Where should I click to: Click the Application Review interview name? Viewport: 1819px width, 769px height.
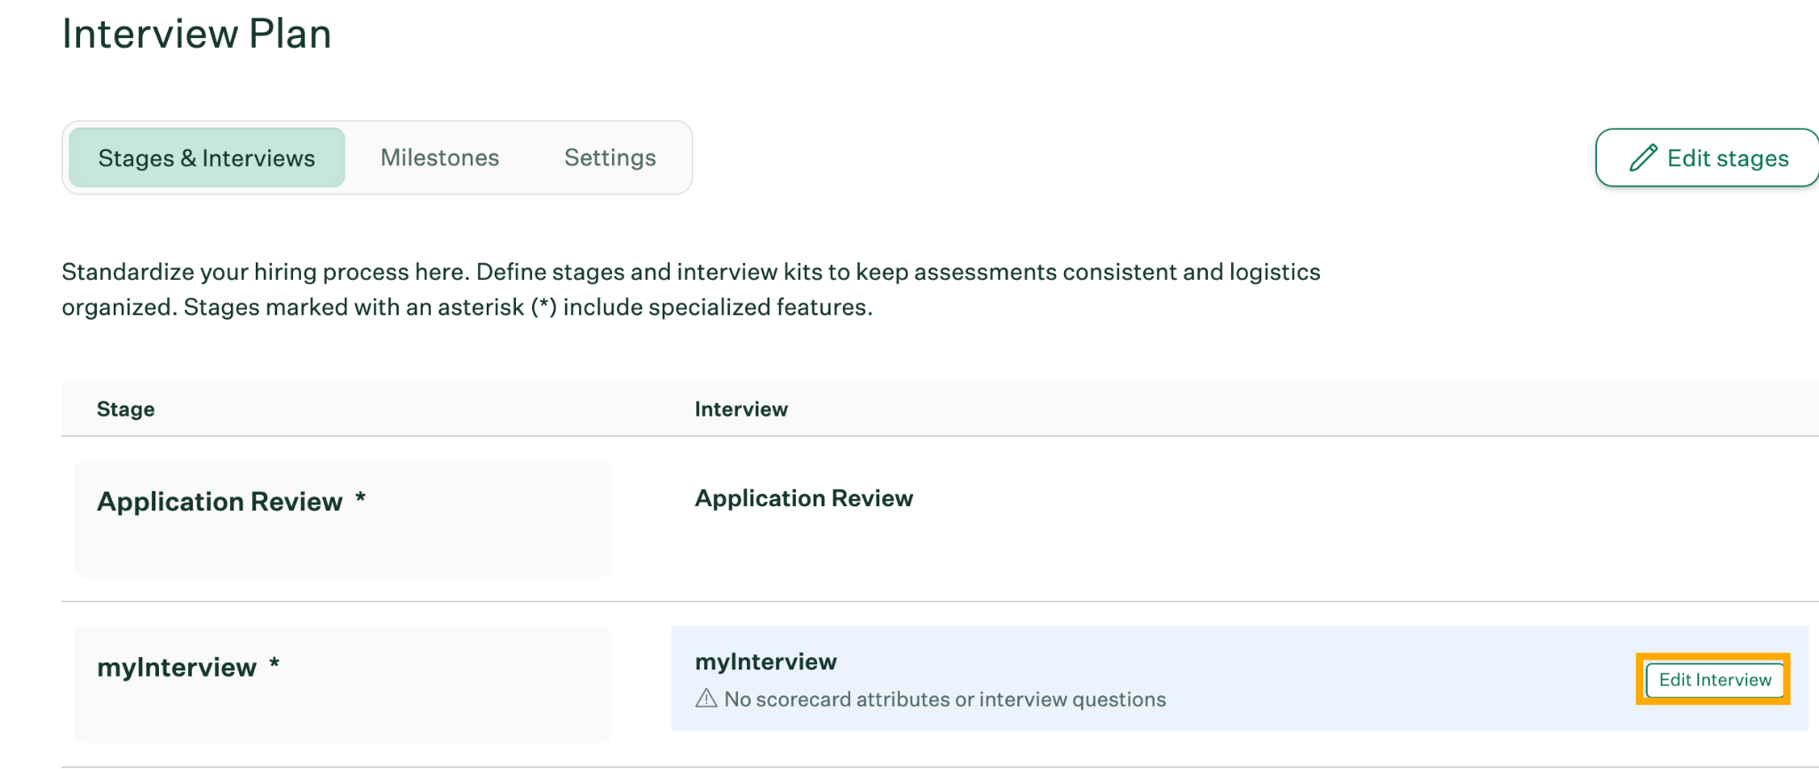(804, 498)
